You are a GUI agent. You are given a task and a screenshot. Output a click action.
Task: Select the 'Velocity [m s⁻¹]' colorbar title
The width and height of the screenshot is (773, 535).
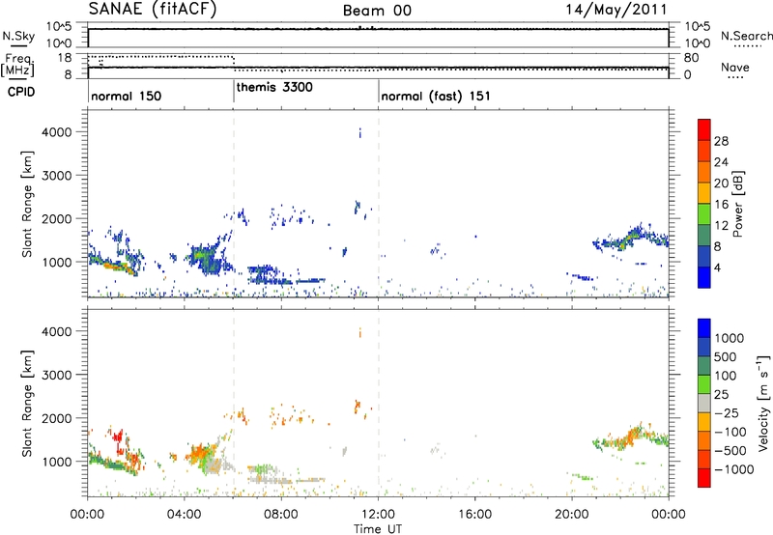pos(763,403)
